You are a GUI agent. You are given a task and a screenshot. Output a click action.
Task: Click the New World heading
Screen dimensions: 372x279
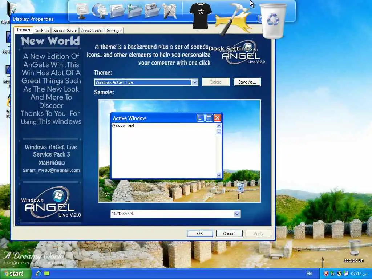tap(50, 41)
